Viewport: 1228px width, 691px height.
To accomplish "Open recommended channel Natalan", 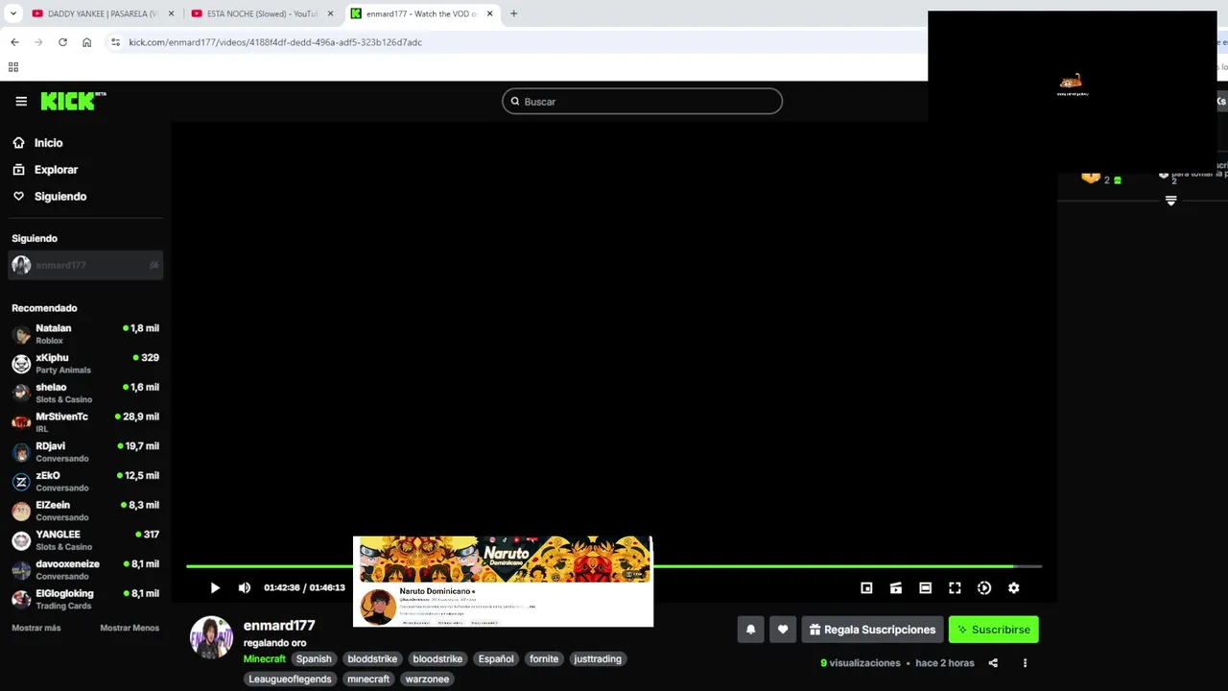I will click(85, 334).
